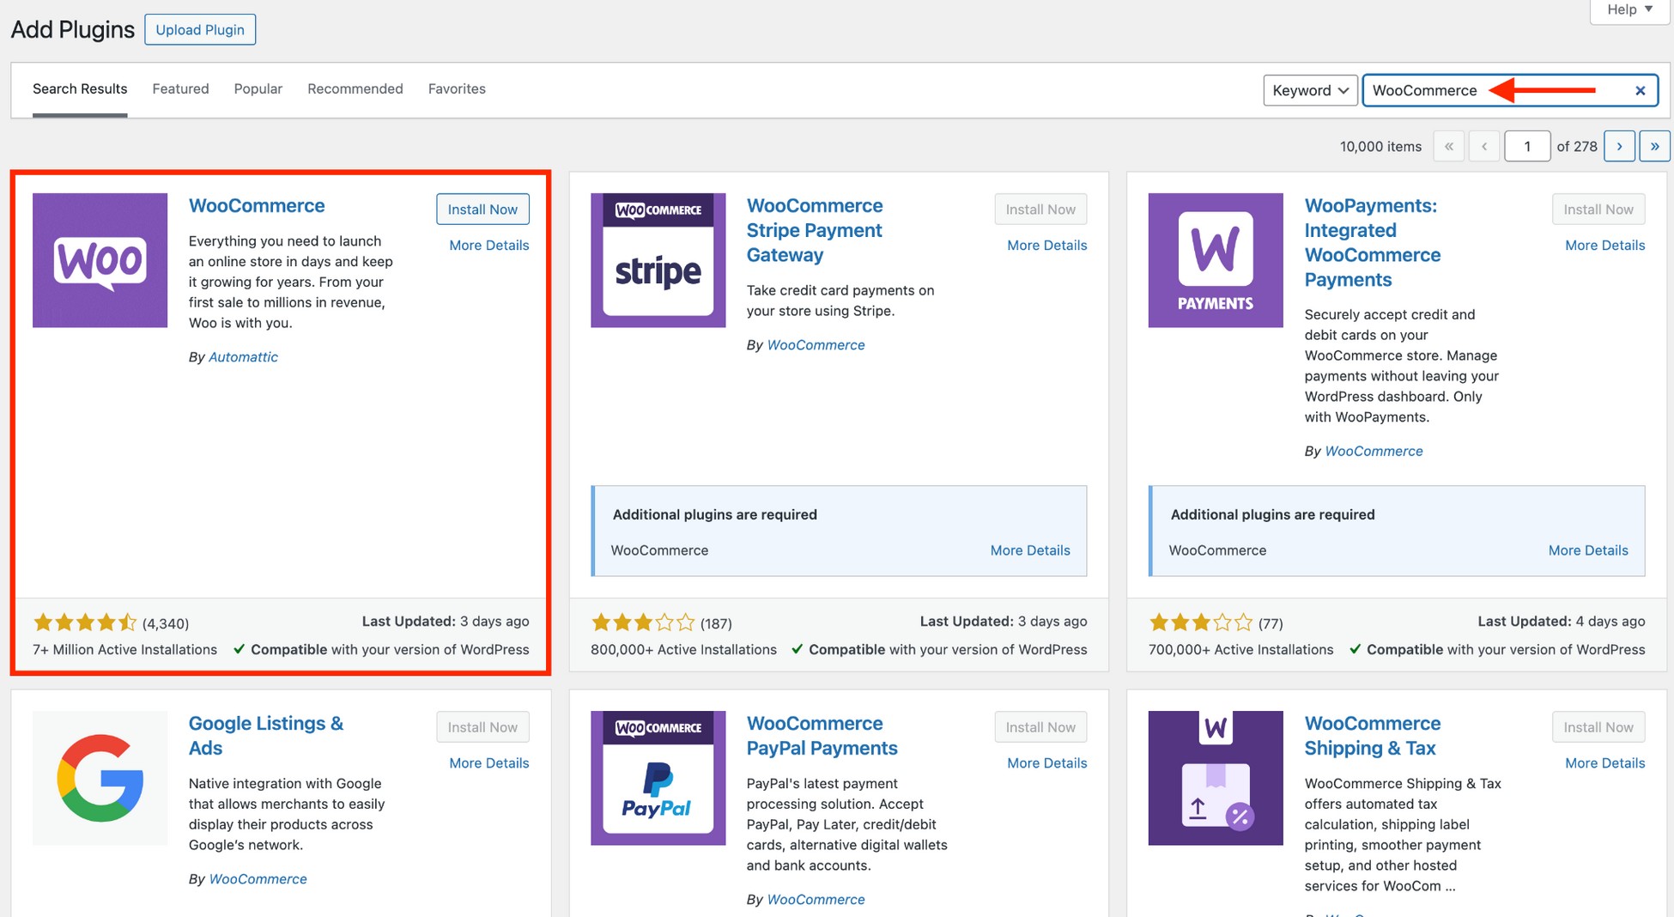Open the Recommended tab
1674x917 pixels.
click(x=355, y=88)
